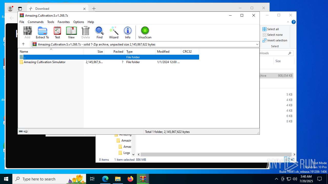Screen dimensions: 328x184
Task: Click the taskbar clock
Action: pyautogui.click(x=306, y=179)
